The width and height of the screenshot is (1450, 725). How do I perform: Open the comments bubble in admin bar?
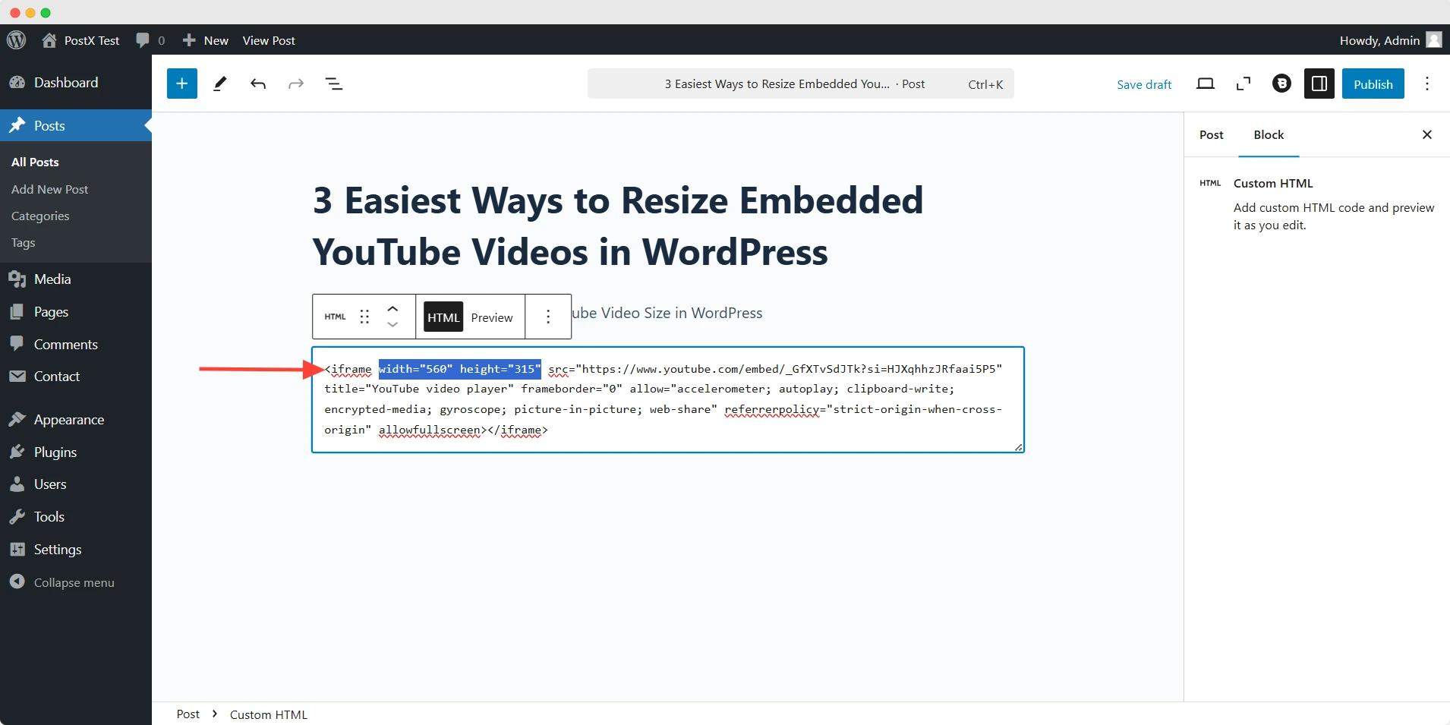(x=150, y=40)
